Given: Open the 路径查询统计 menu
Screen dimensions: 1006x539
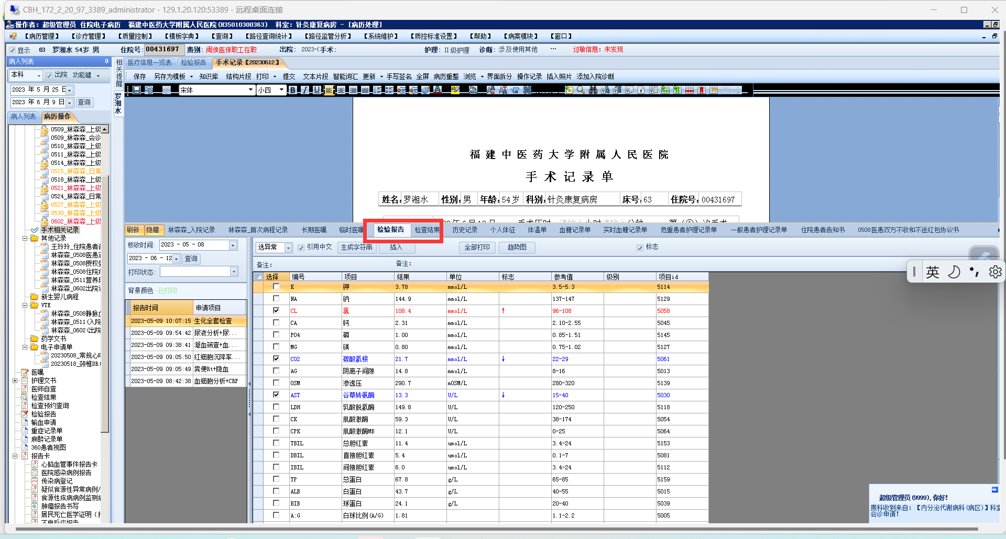Looking at the screenshot, I should coord(269,36).
